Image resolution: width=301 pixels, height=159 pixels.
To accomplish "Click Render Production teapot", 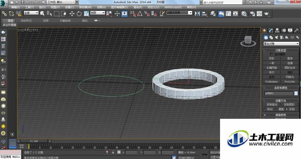I will click(x=267, y=13).
